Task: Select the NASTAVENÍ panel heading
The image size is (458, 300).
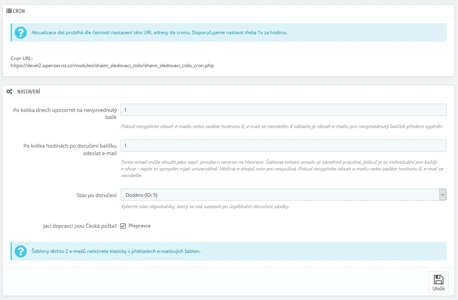Action: [x=28, y=91]
